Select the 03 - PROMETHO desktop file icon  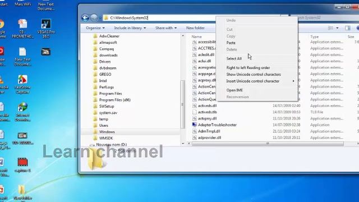(x=22, y=29)
